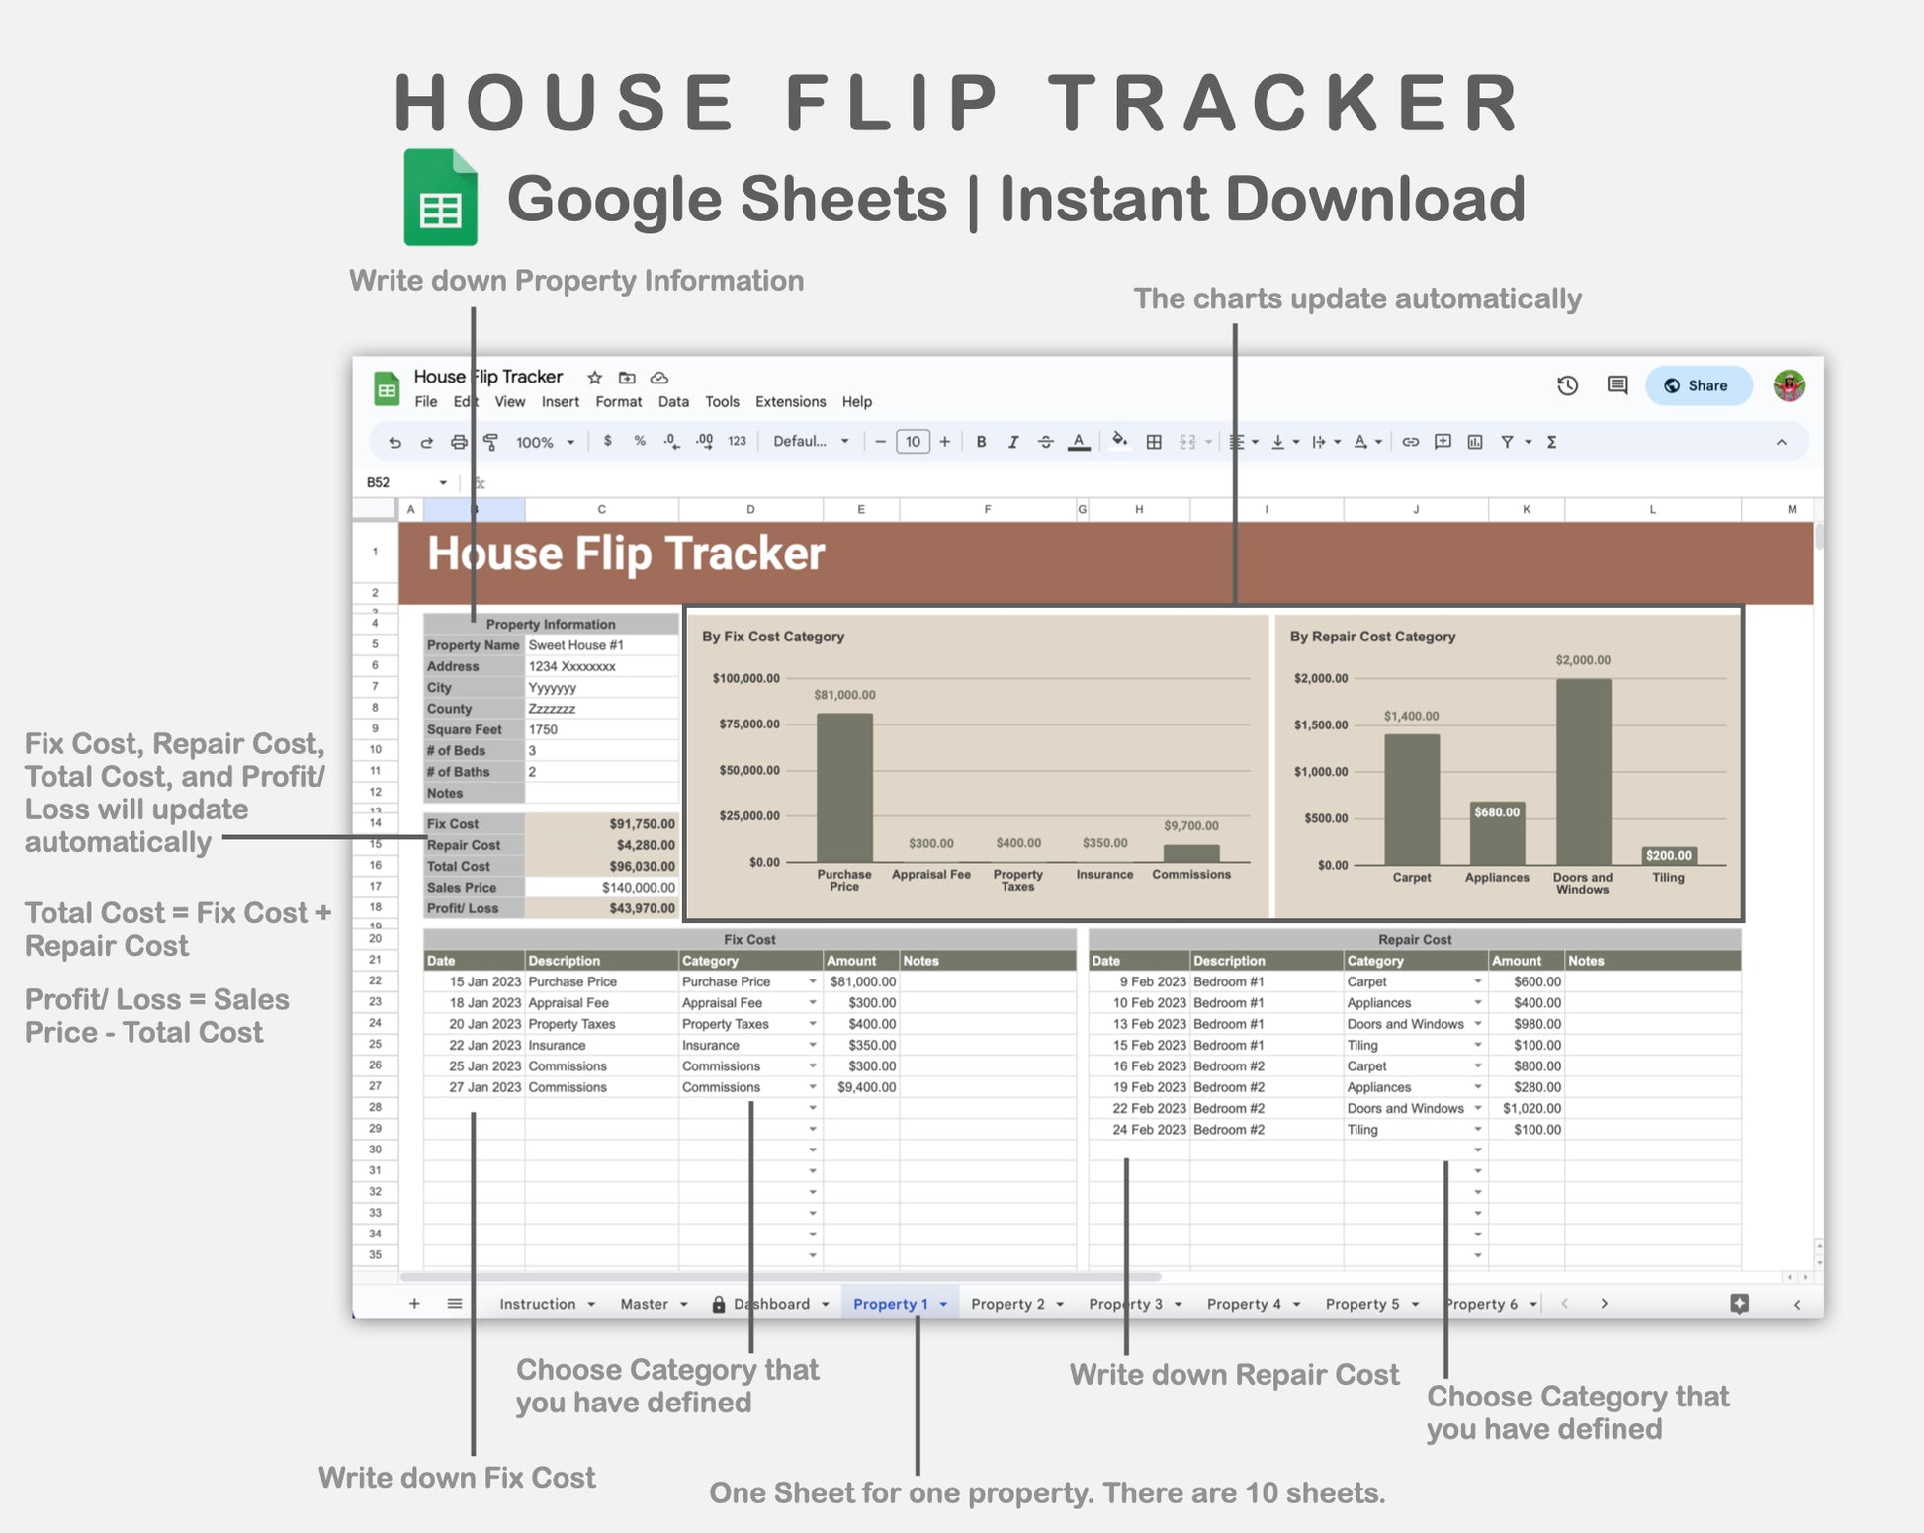The image size is (1924, 1533).
Task: Click the add sheet plus button
Action: pos(414,1304)
